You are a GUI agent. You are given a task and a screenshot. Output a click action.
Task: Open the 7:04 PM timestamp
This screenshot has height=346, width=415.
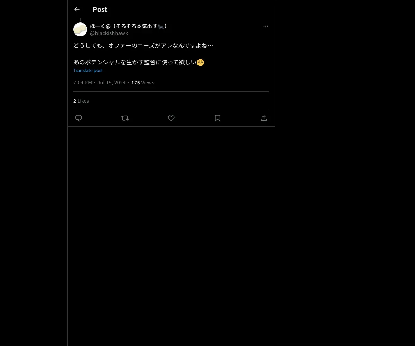point(83,82)
